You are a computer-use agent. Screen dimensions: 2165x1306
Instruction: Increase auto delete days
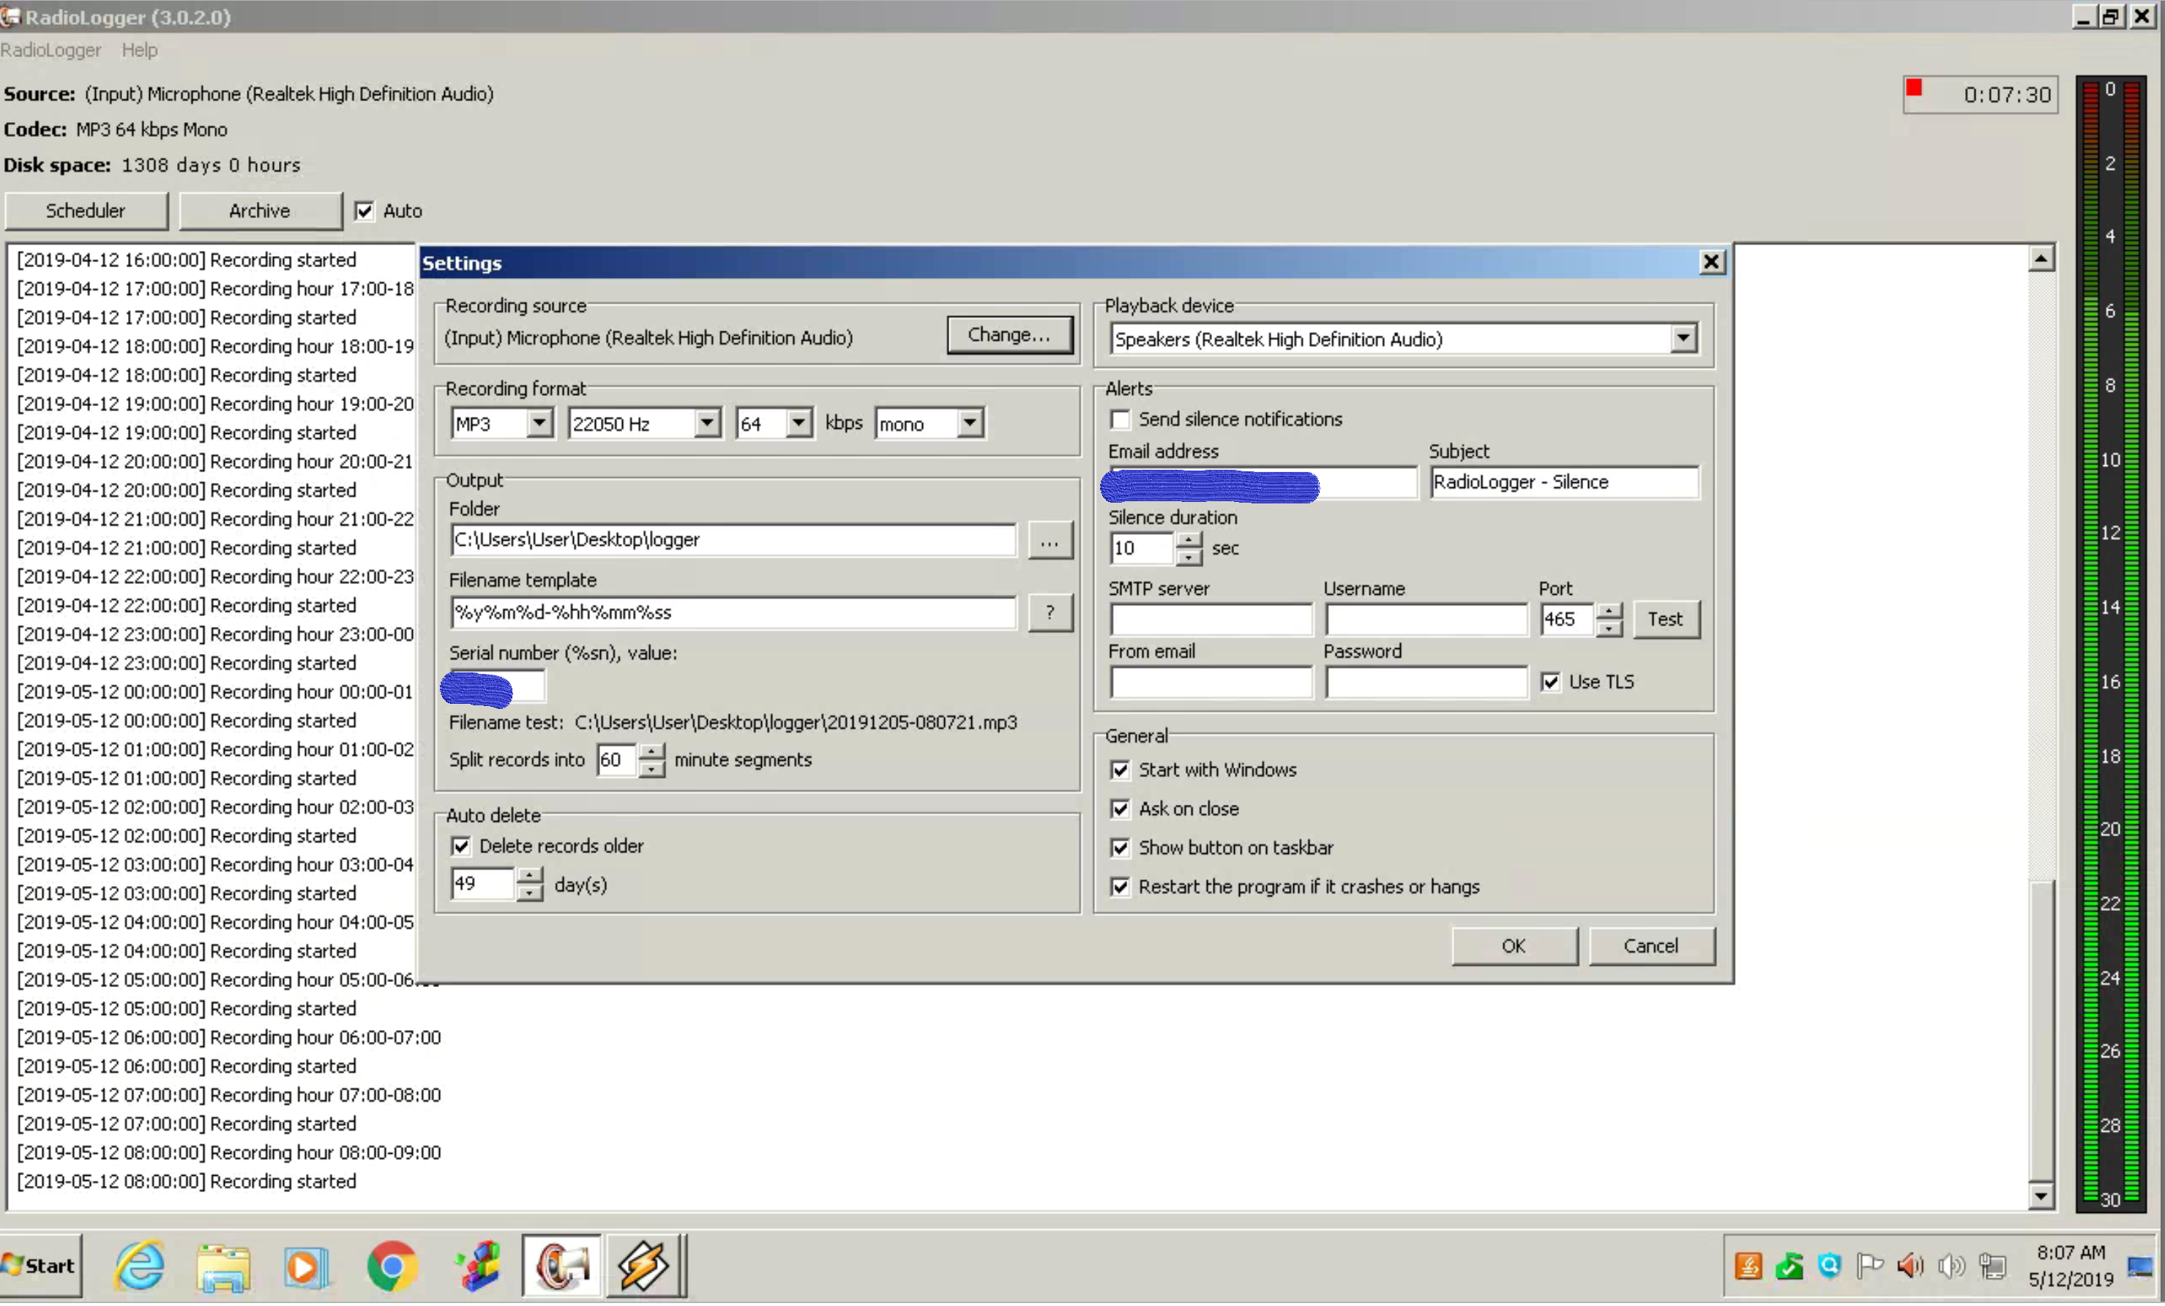click(x=529, y=876)
